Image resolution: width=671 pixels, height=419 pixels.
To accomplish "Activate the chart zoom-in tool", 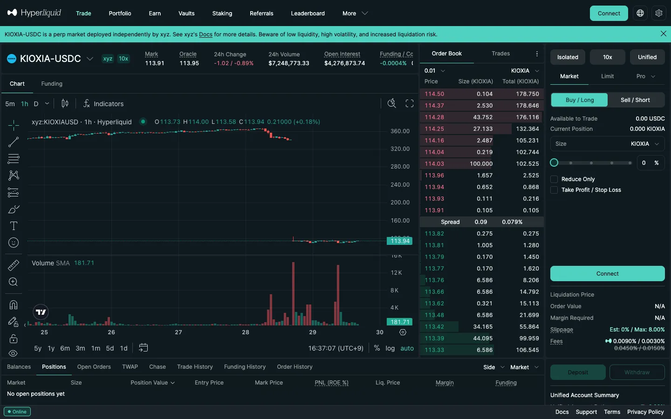I will [14, 282].
